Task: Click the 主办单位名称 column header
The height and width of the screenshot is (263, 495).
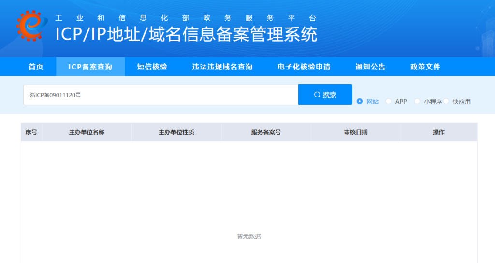Action: click(x=87, y=132)
